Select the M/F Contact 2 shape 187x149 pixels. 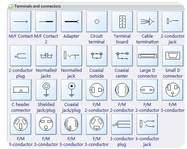pos(46,21)
